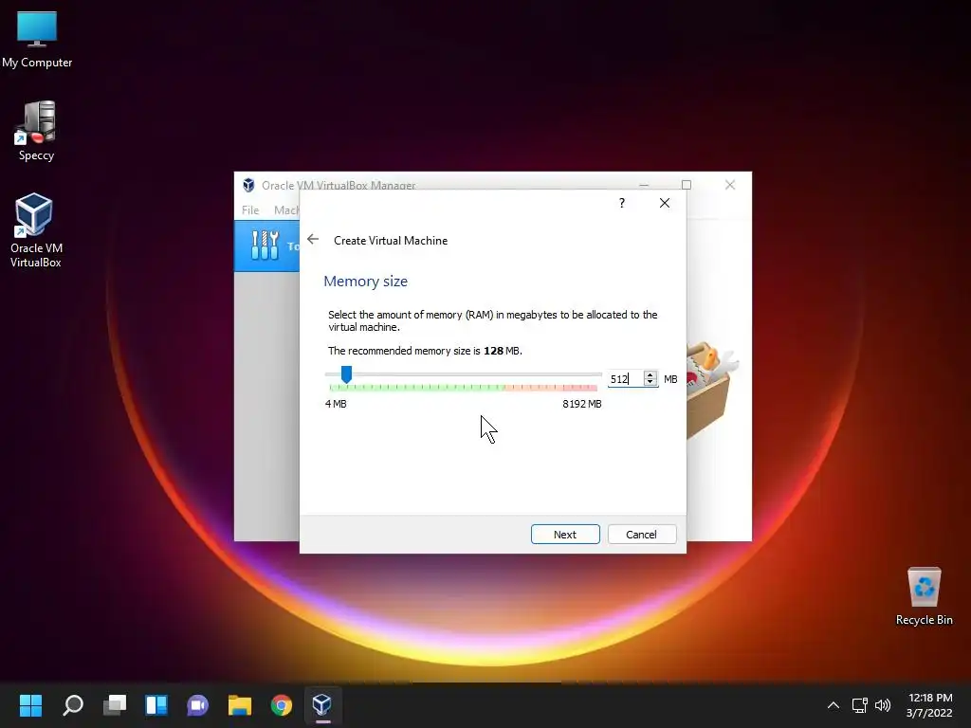This screenshot has width=971, height=728.
Task: Open taskbar Search
Action: [73, 705]
